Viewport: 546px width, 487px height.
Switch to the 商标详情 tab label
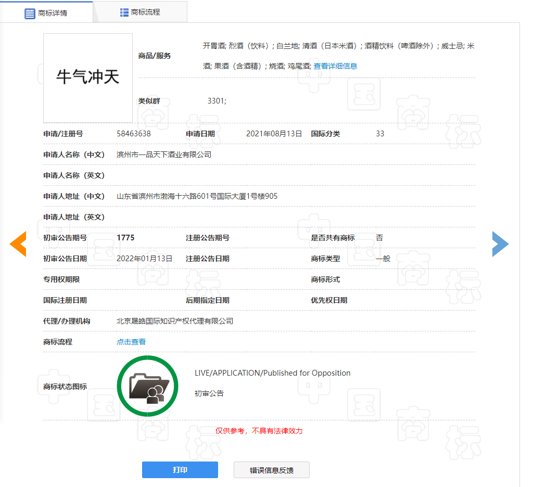tap(53, 13)
